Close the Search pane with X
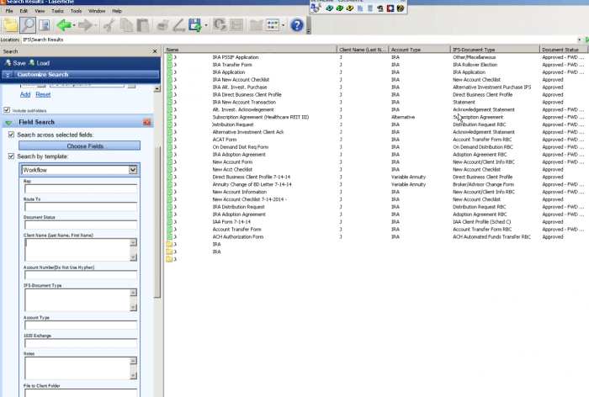 tap(155, 51)
